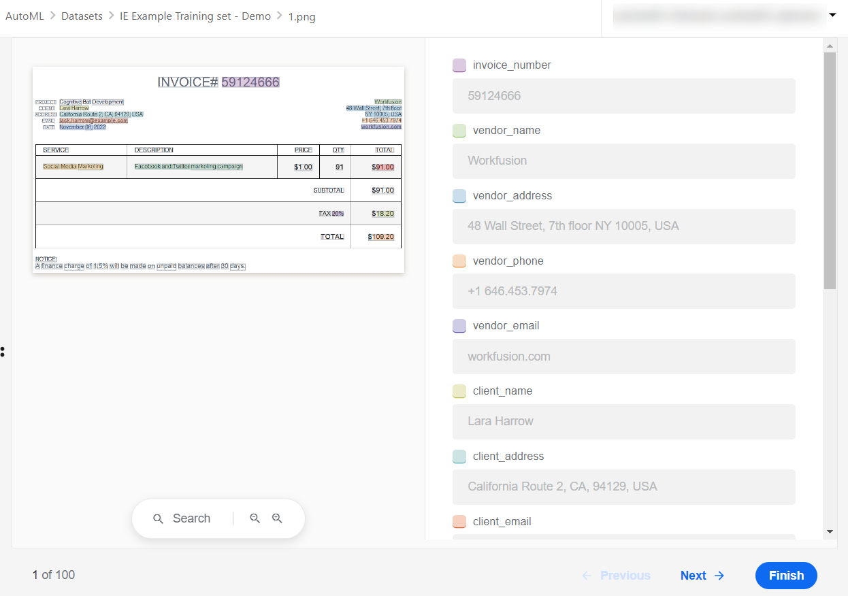Click the Search magnifier icon

(158, 519)
